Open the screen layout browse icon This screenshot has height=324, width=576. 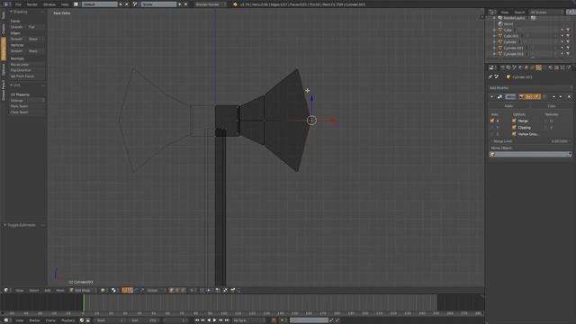pyautogui.click(x=76, y=4)
